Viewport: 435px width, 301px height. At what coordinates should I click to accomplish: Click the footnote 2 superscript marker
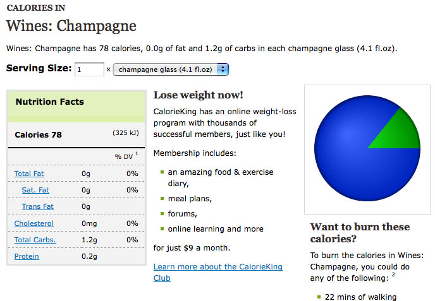pyautogui.click(x=393, y=274)
